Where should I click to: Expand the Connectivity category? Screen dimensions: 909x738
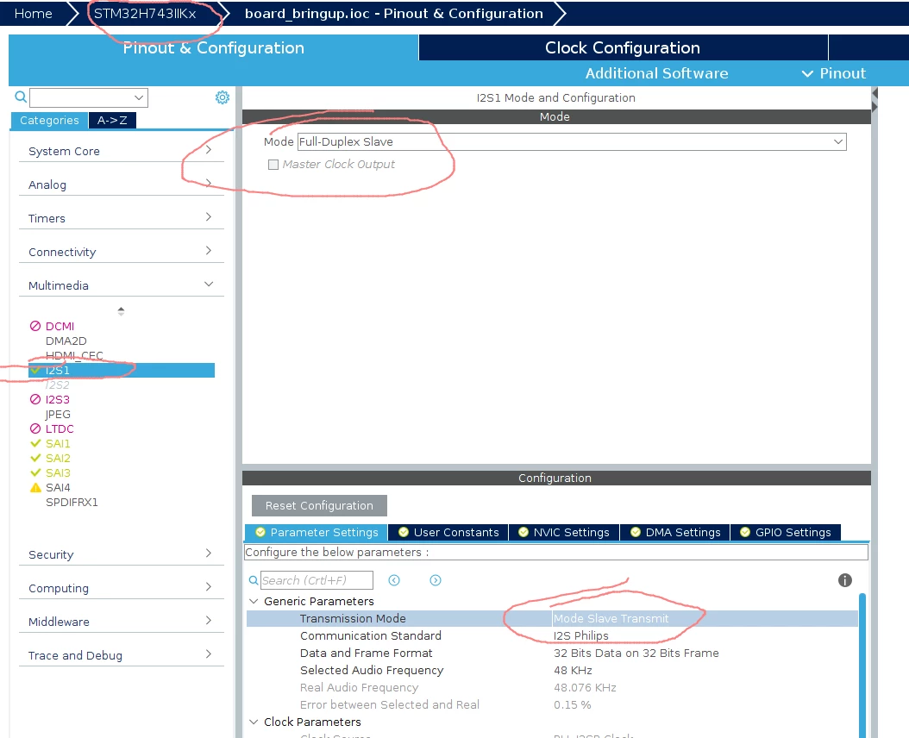coord(121,252)
